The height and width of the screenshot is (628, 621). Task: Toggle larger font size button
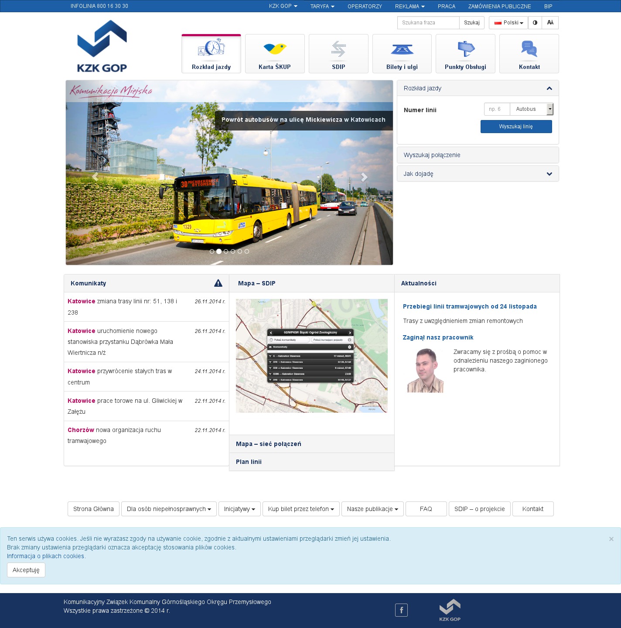(x=550, y=23)
